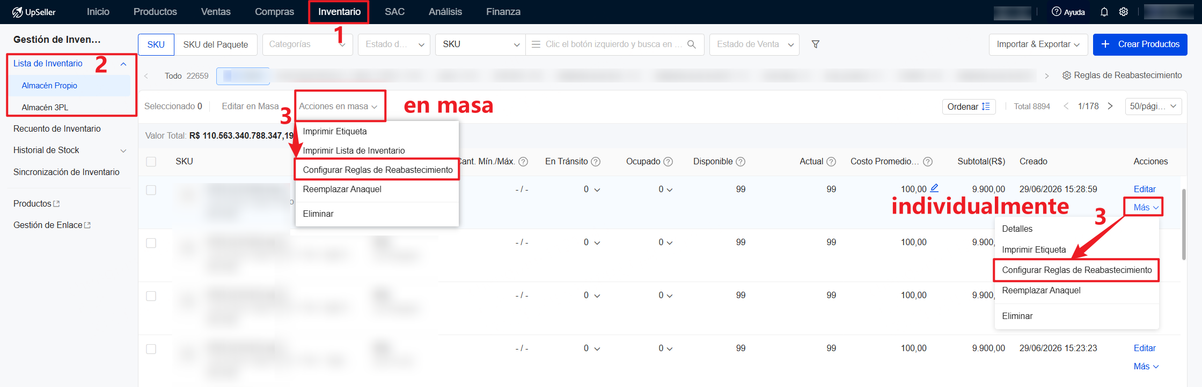Click the help icon beside Cant. Mín./Máx.
This screenshot has height=387, width=1202.
pyautogui.click(x=523, y=162)
